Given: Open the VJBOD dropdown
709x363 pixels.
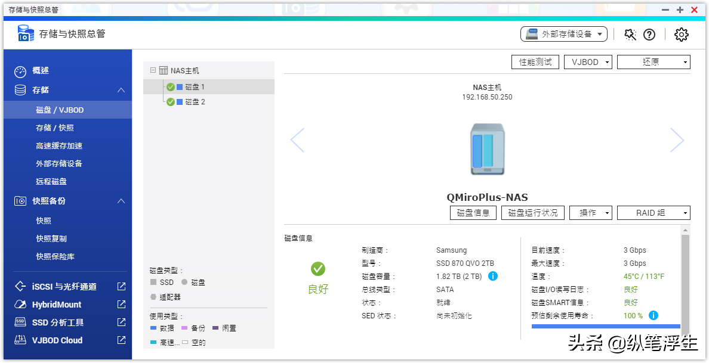Looking at the screenshot, I should (588, 63).
